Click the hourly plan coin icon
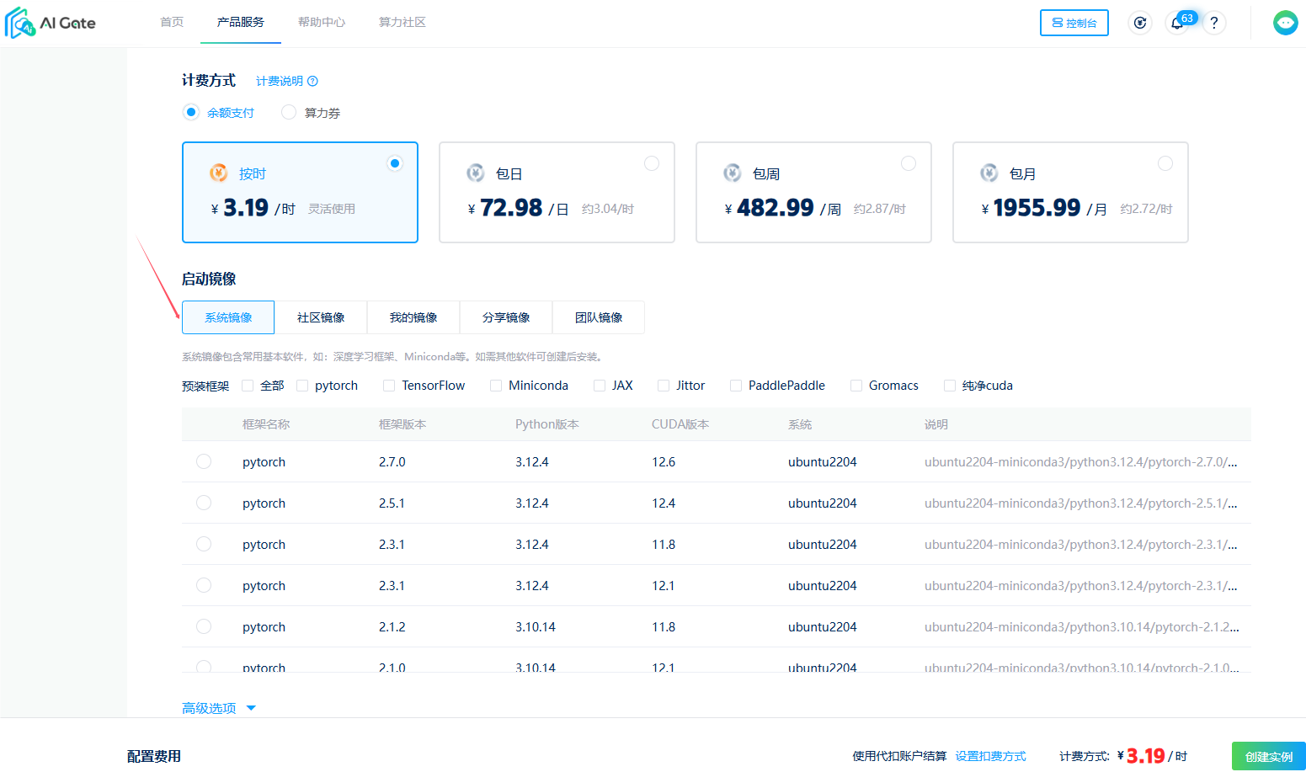The image size is (1306, 772). tap(219, 173)
